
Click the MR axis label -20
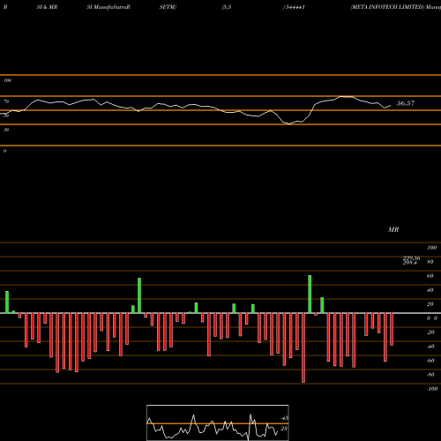[x=430, y=333]
